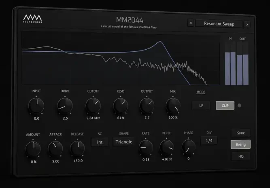Click the MM Soundworks logo
Viewport: 270px width, 188px height.
pyautogui.click(x=32, y=19)
